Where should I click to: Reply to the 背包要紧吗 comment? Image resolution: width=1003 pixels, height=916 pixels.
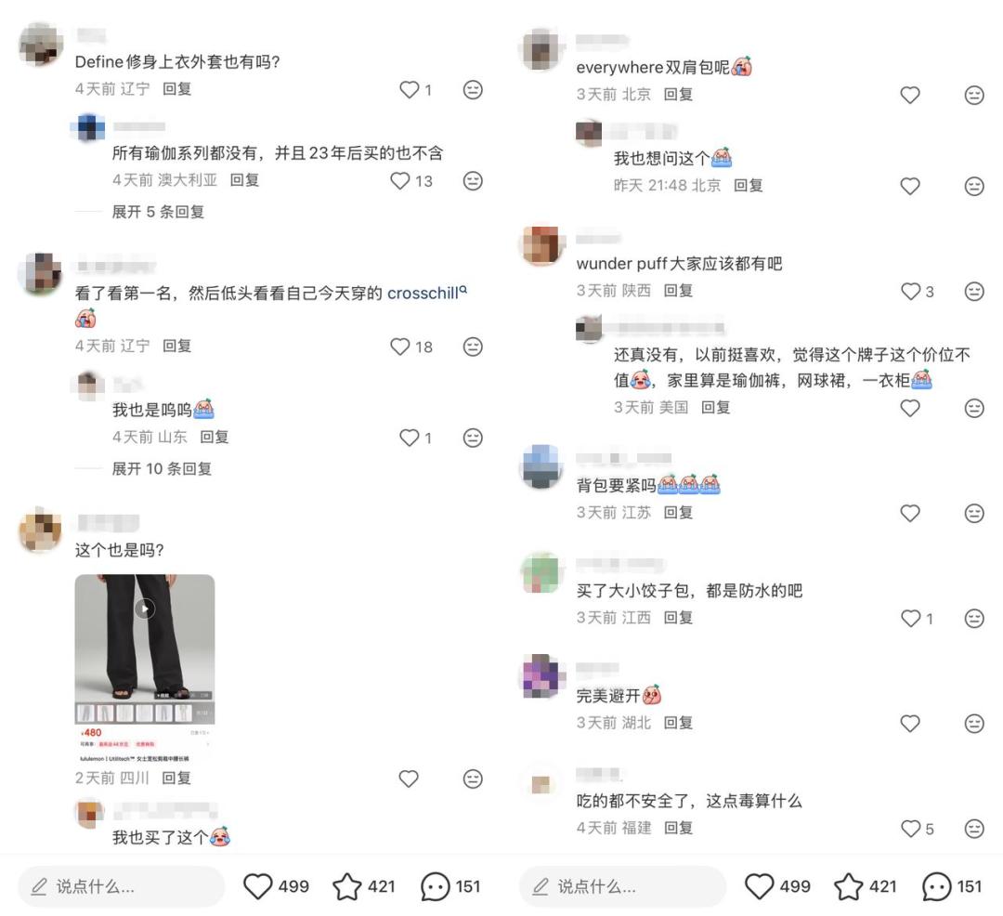pos(678,513)
